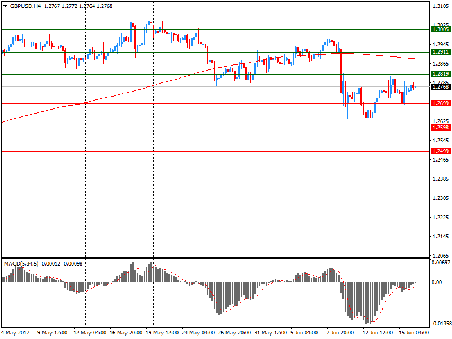Screen dimensions: 452x339
Task: Select the 9 May 12:00 time label
Action: click(x=53, y=333)
